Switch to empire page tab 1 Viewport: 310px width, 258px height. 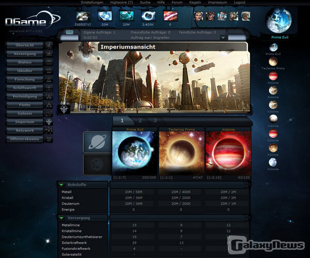point(122,120)
